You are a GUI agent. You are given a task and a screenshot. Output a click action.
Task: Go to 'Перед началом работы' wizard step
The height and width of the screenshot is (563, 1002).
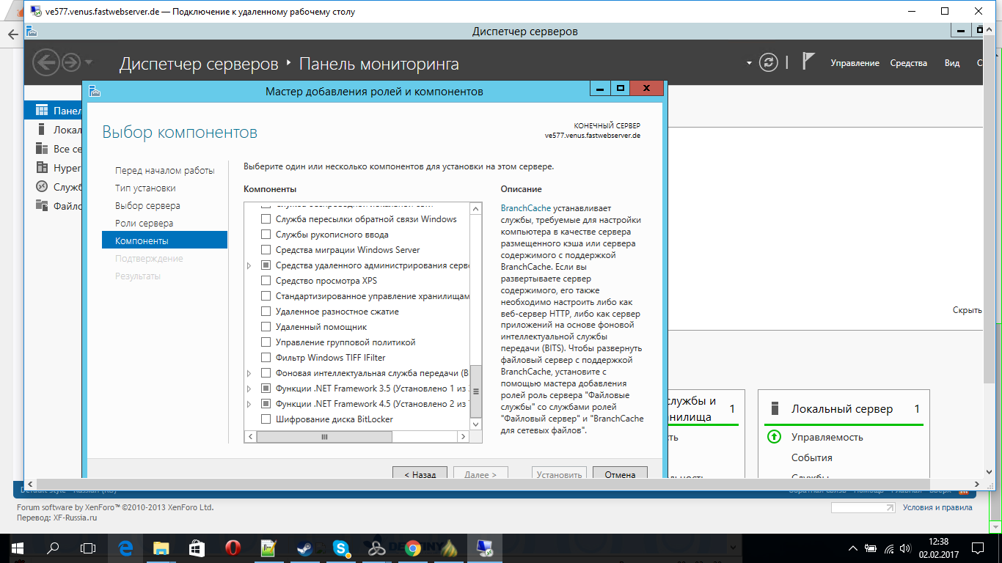click(x=165, y=171)
